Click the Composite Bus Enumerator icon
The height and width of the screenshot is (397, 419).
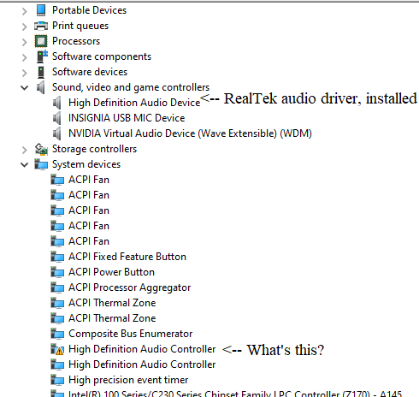[57, 334]
